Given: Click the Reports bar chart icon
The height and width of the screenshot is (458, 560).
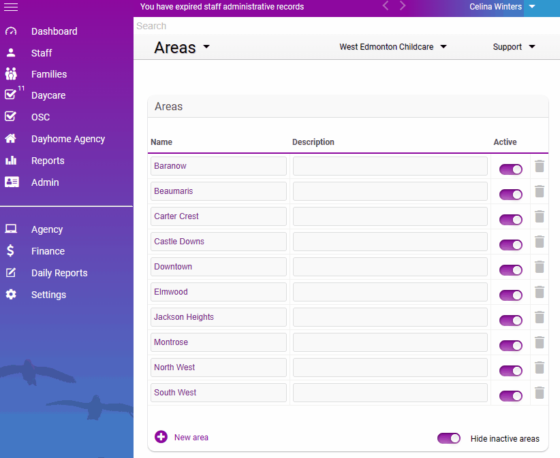Looking at the screenshot, I should [x=11, y=160].
